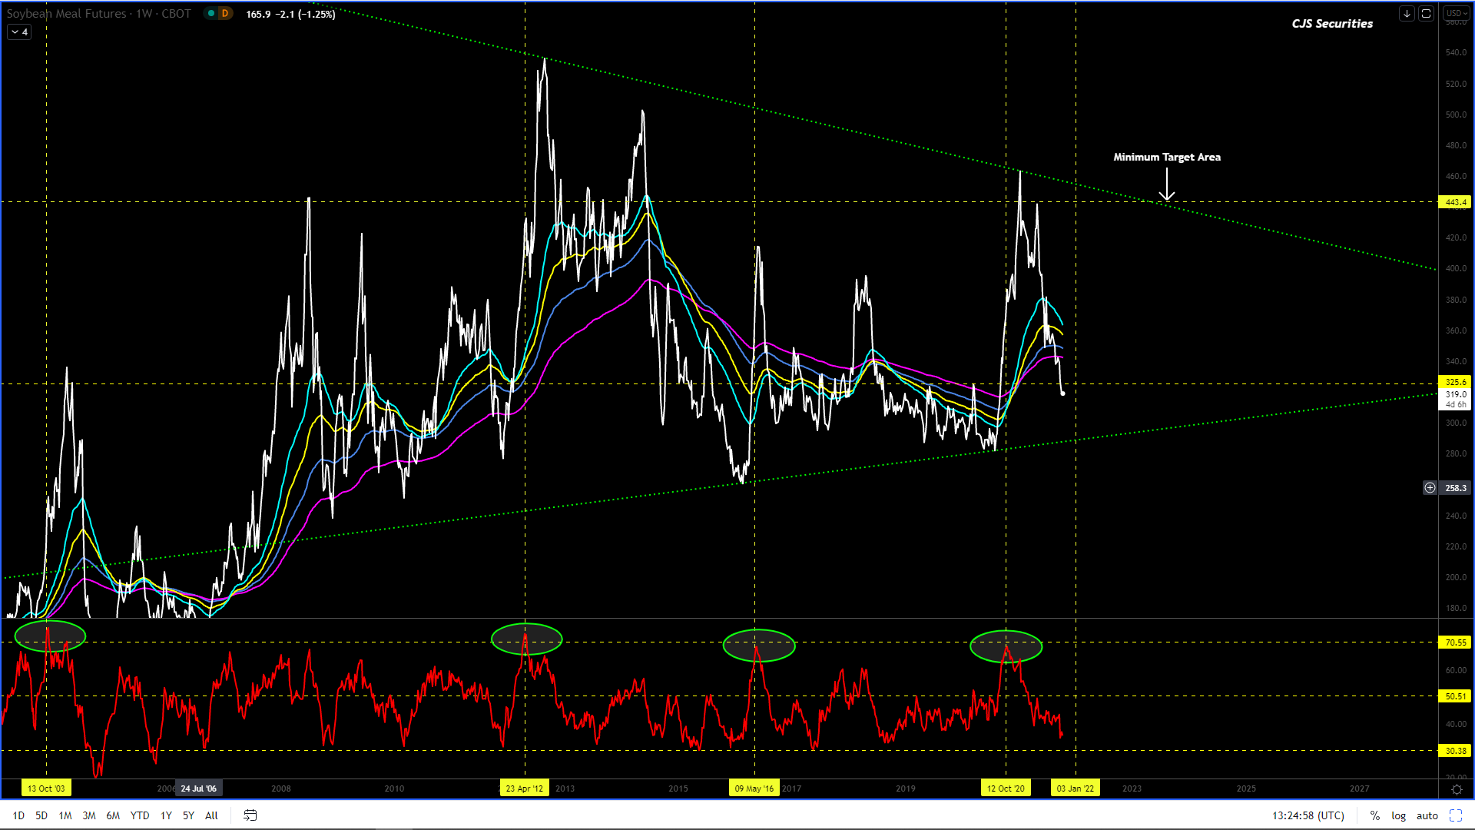Click the orange D data badge
Image resolution: width=1475 pixels, height=830 pixels.
tap(225, 14)
